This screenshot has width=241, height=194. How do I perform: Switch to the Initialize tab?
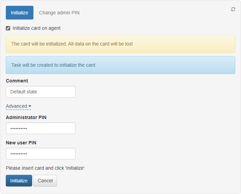click(19, 13)
